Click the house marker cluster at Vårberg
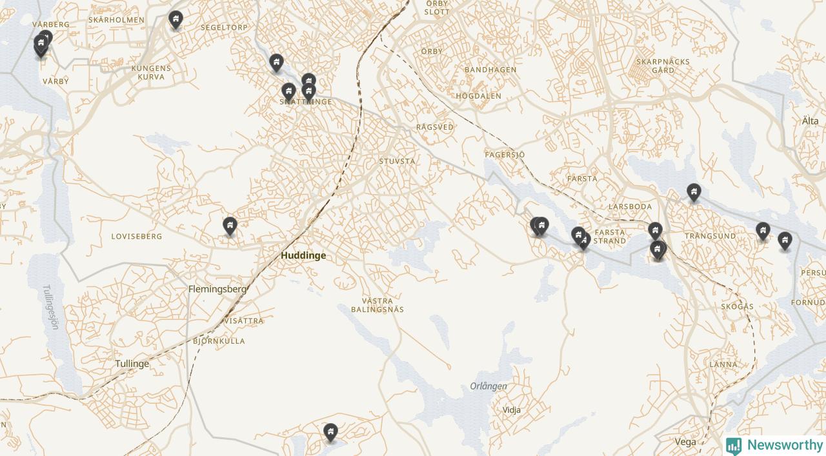The width and height of the screenshot is (826, 456). 42,45
